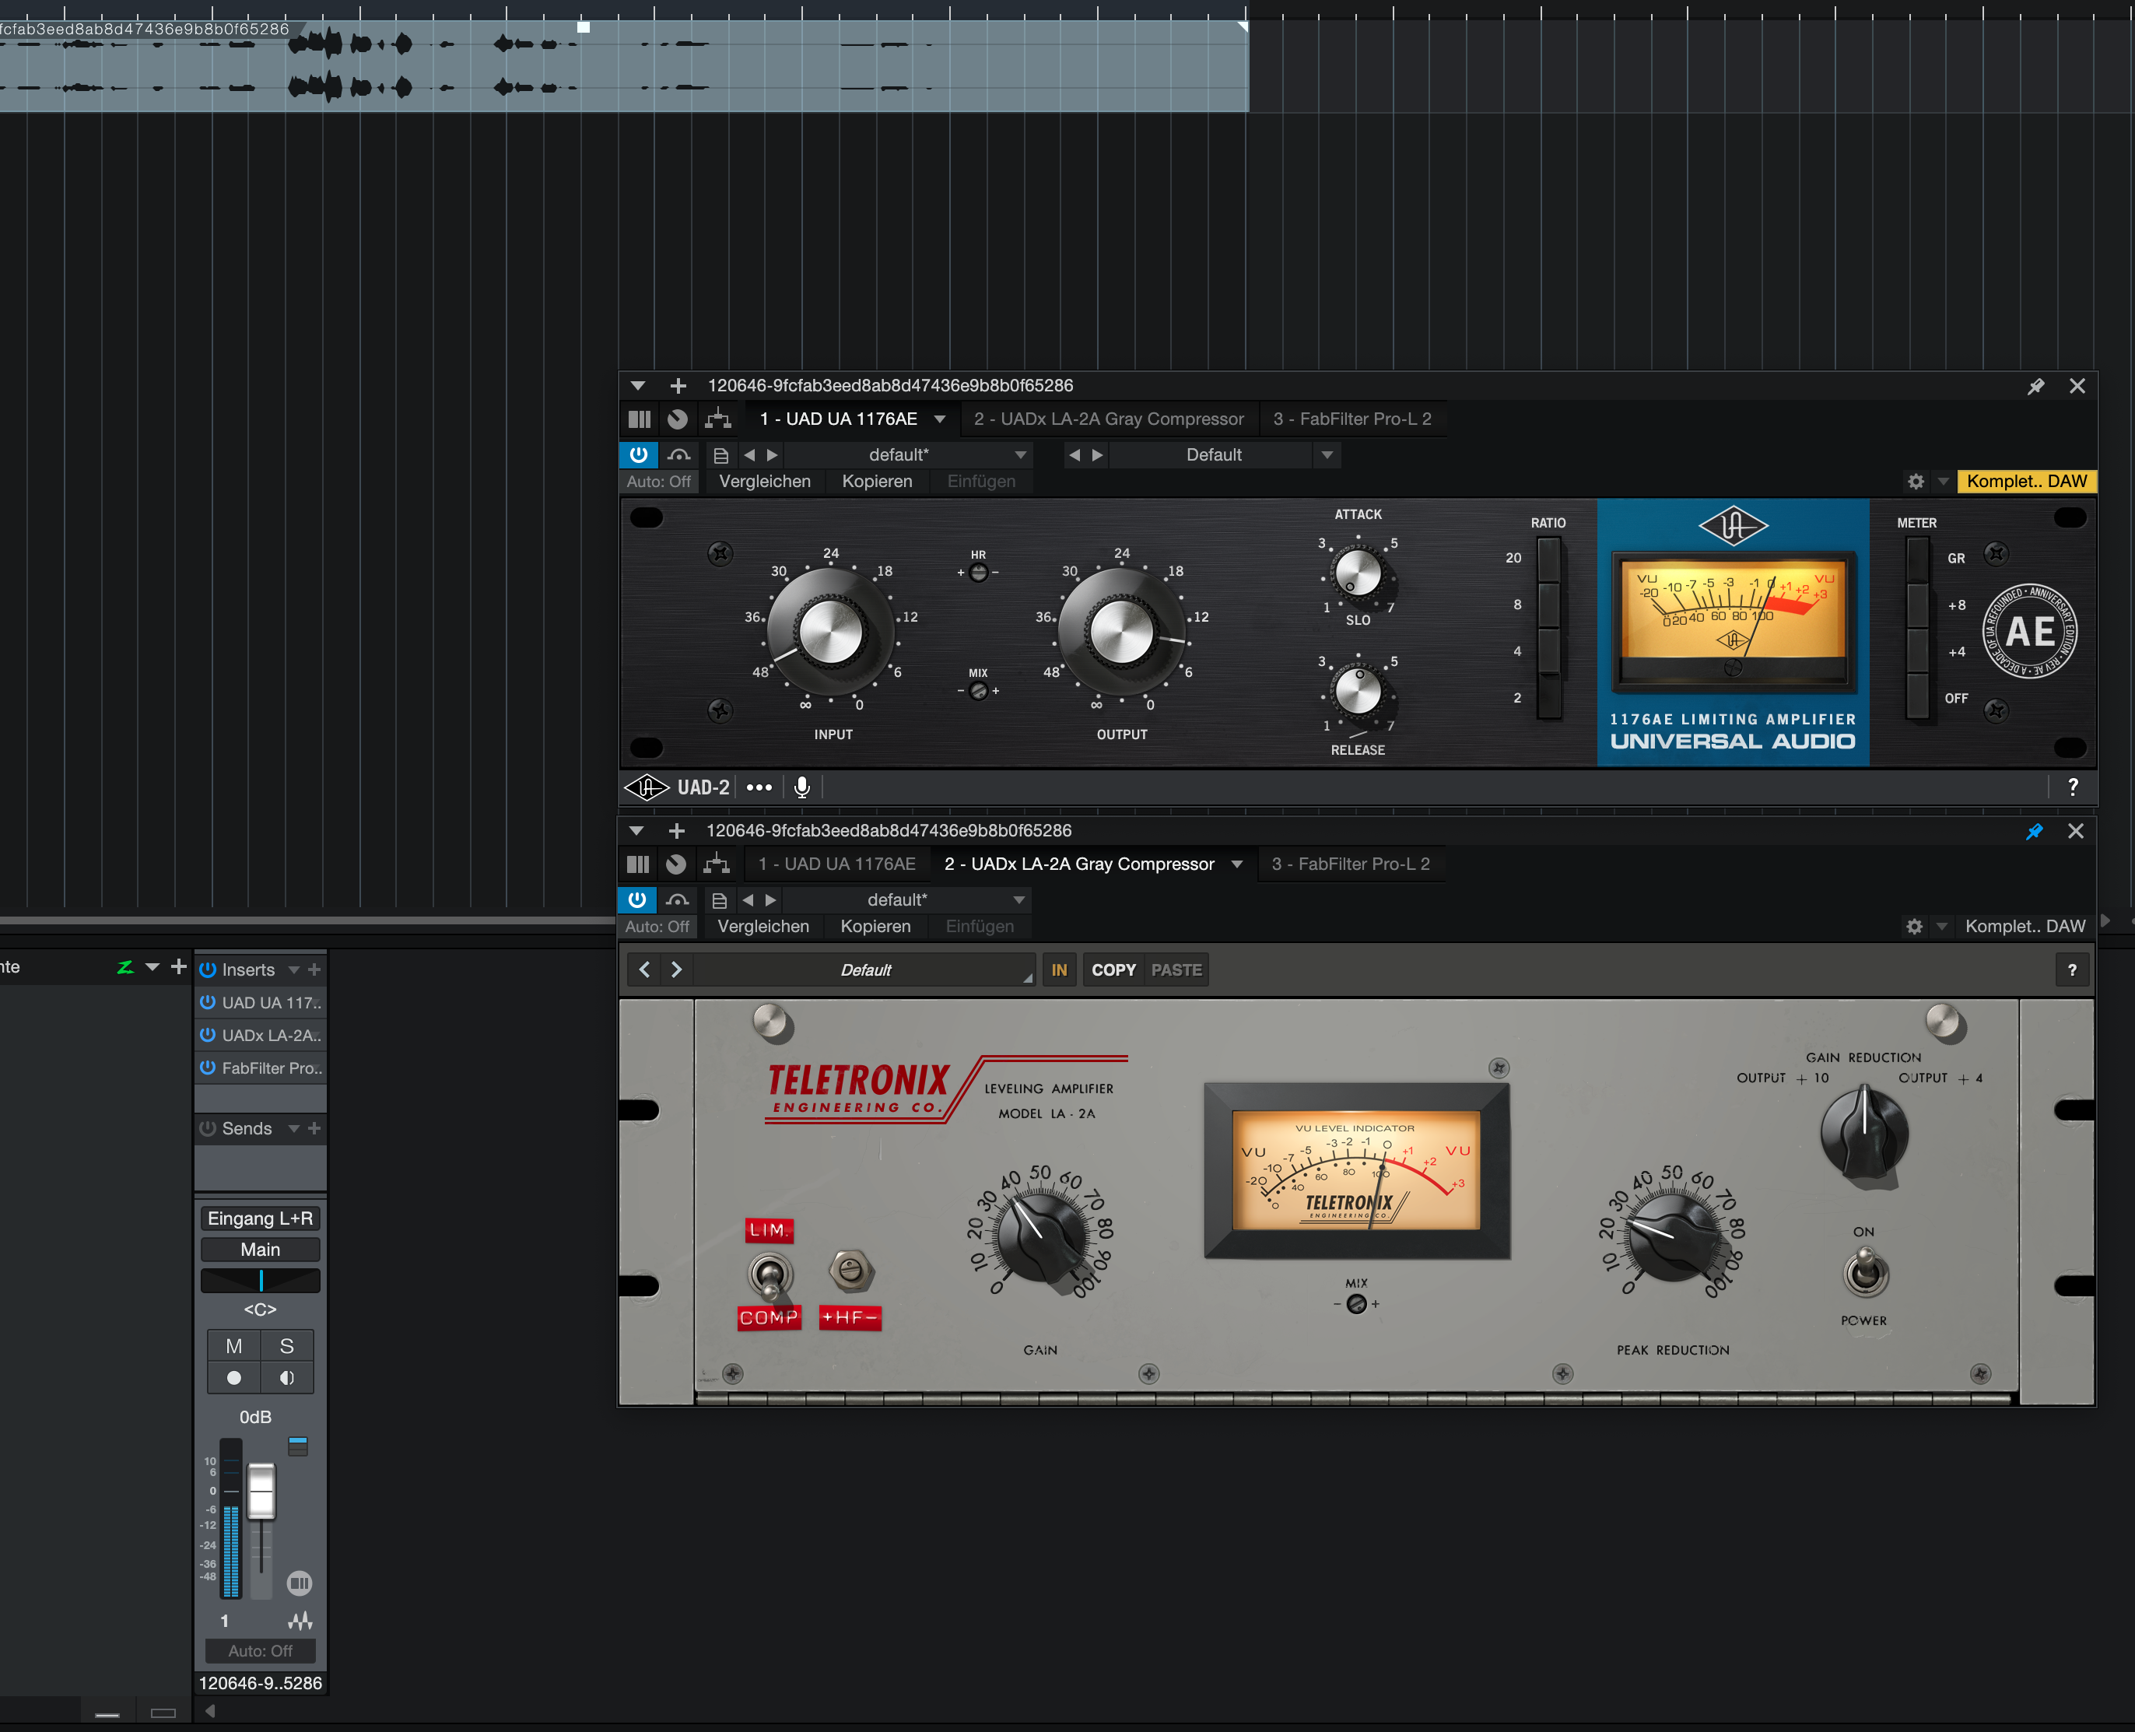Click the channel volume fader handle
Image resolution: width=2135 pixels, height=1732 pixels.
coord(261,1491)
